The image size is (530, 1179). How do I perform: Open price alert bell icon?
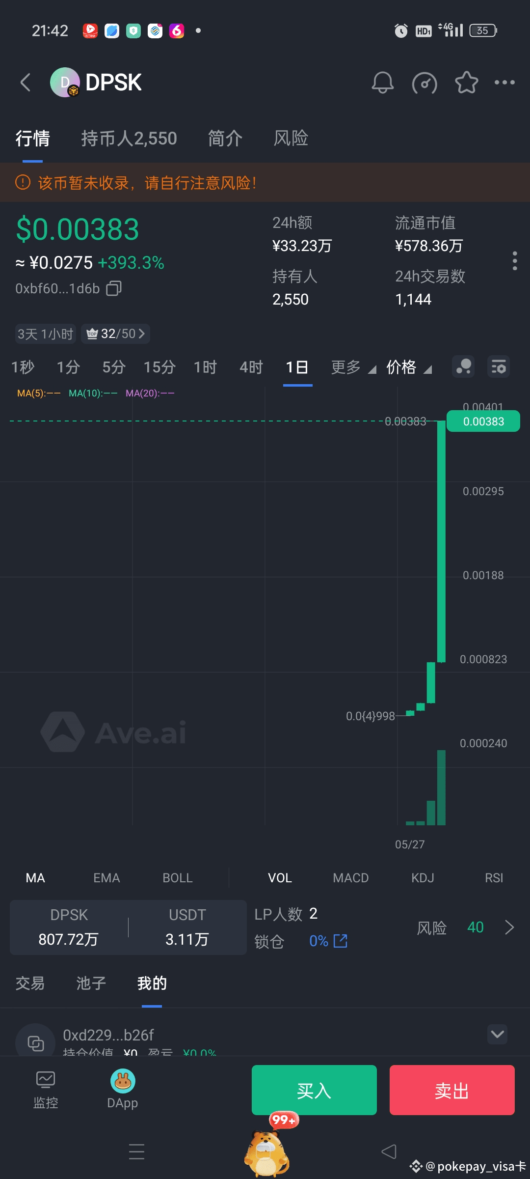tap(382, 83)
